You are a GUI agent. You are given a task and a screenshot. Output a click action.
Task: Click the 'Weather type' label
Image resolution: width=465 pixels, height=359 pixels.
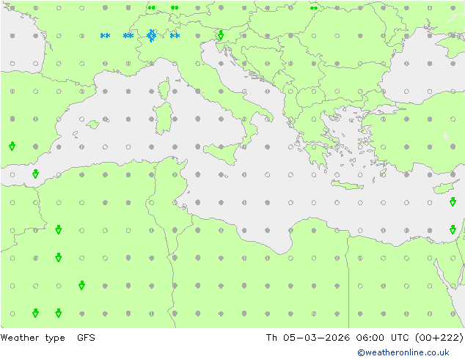32,338
